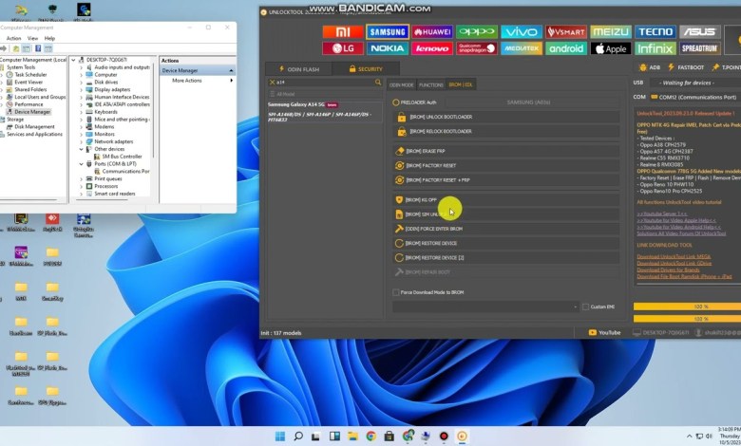Image resolution: width=741 pixels, height=446 pixels.
Task: Open the ODIN MODE sub-tab
Action: 401,85
